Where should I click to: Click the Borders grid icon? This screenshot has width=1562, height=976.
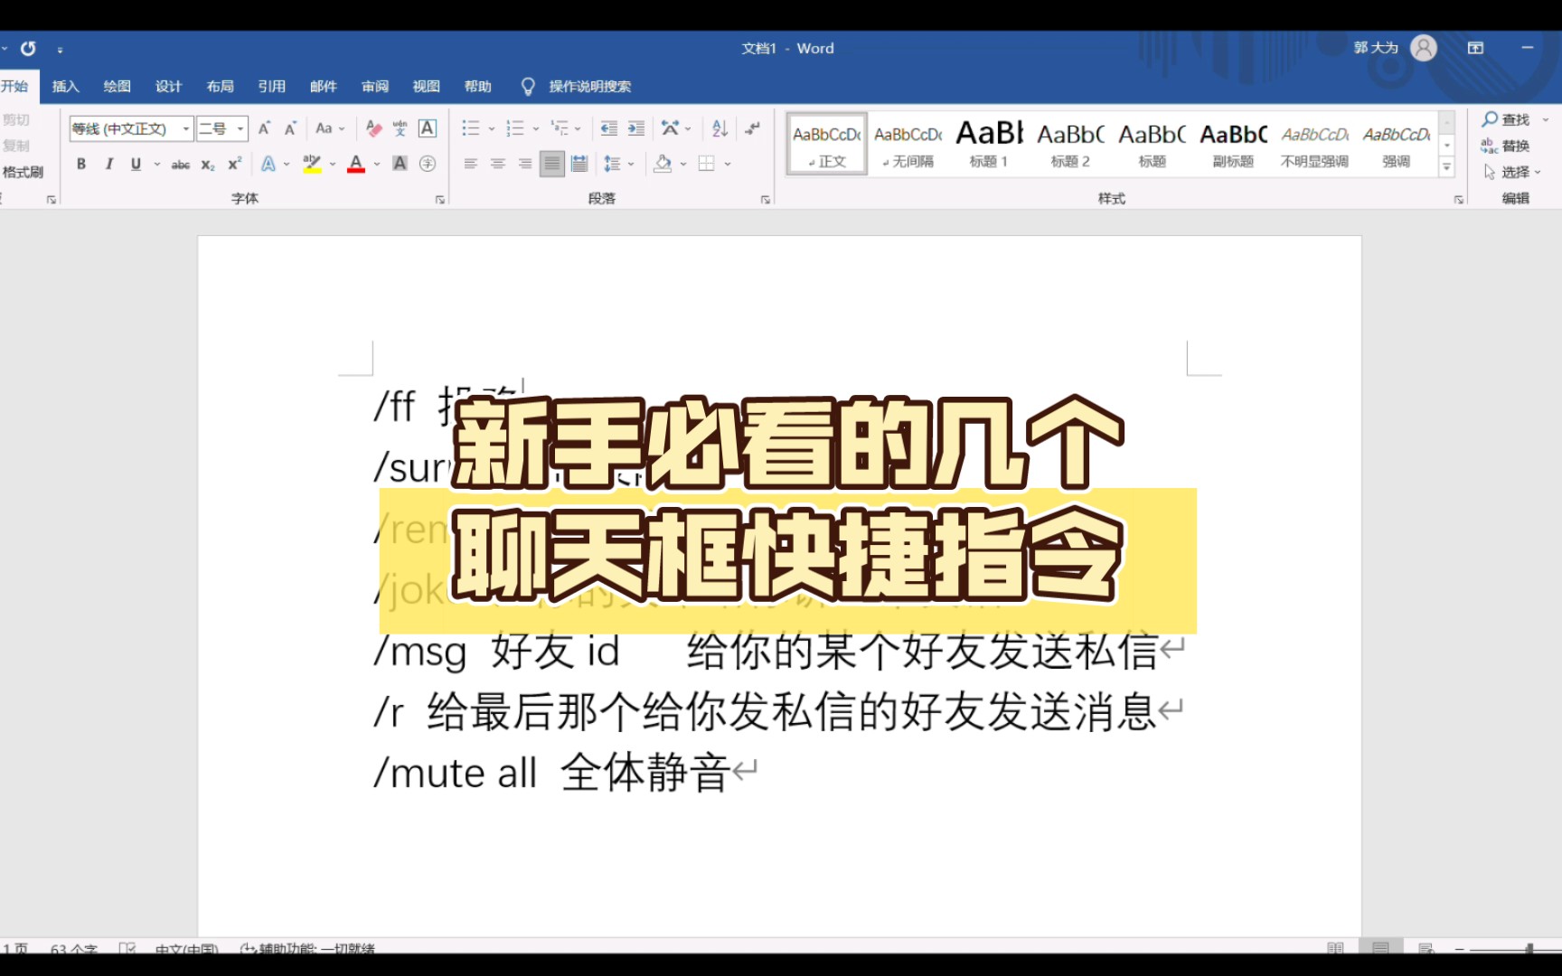point(707,164)
